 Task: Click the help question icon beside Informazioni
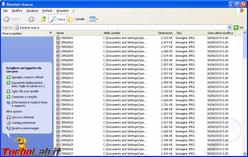[8, 102]
